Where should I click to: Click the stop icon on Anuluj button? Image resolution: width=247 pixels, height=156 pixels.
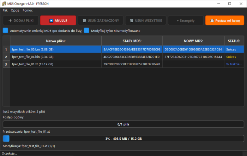52,20
